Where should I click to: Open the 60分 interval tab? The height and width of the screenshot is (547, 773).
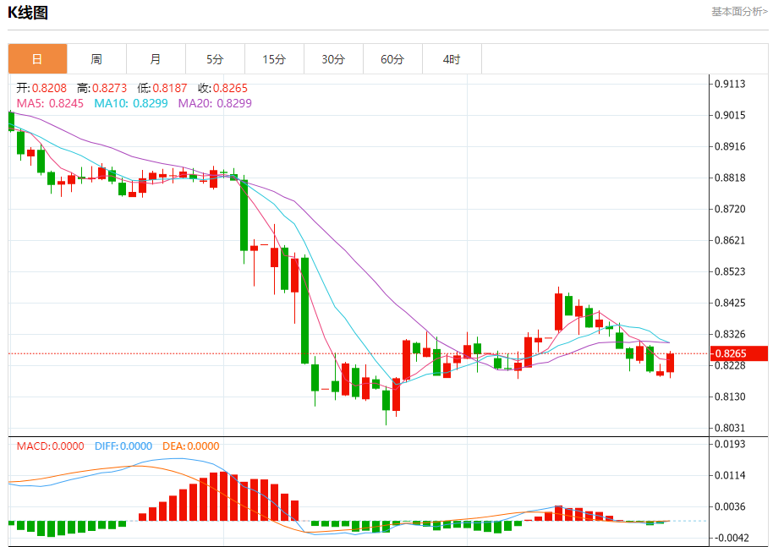pyautogui.click(x=392, y=59)
